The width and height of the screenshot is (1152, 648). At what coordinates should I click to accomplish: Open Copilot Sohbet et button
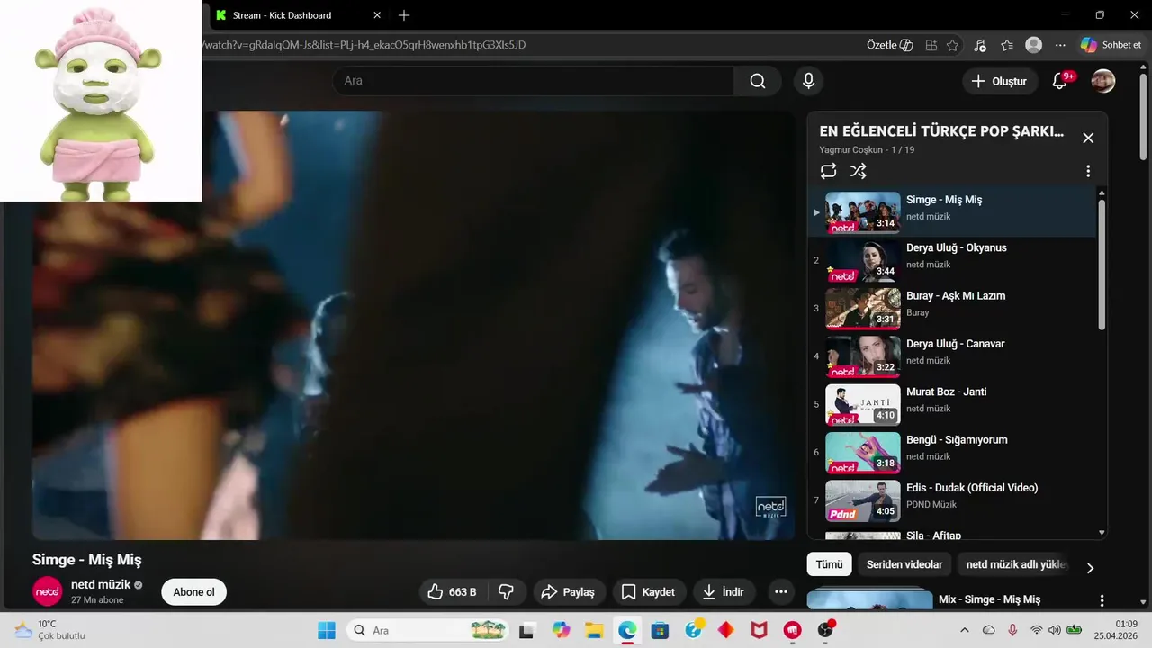[1111, 45]
